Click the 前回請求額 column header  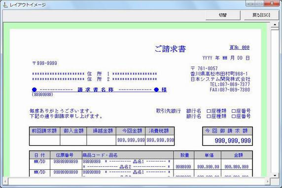click(x=44, y=131)
